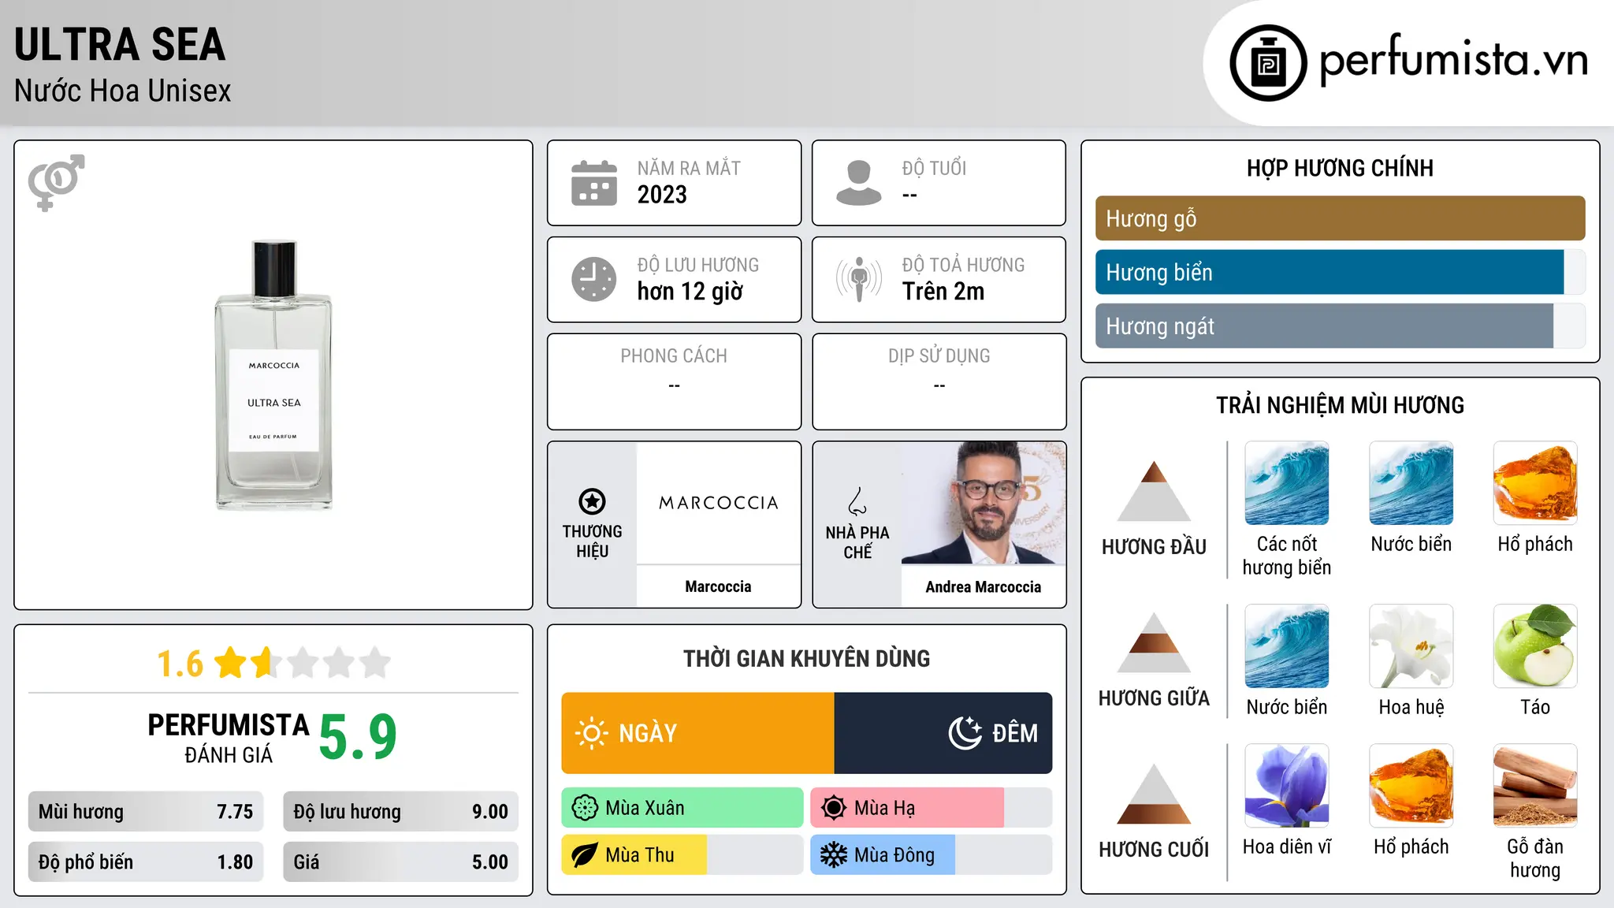Select the Hổ phách image in Hương đầu row
Screen dimensions: 1614x908
coord(1535,483)
